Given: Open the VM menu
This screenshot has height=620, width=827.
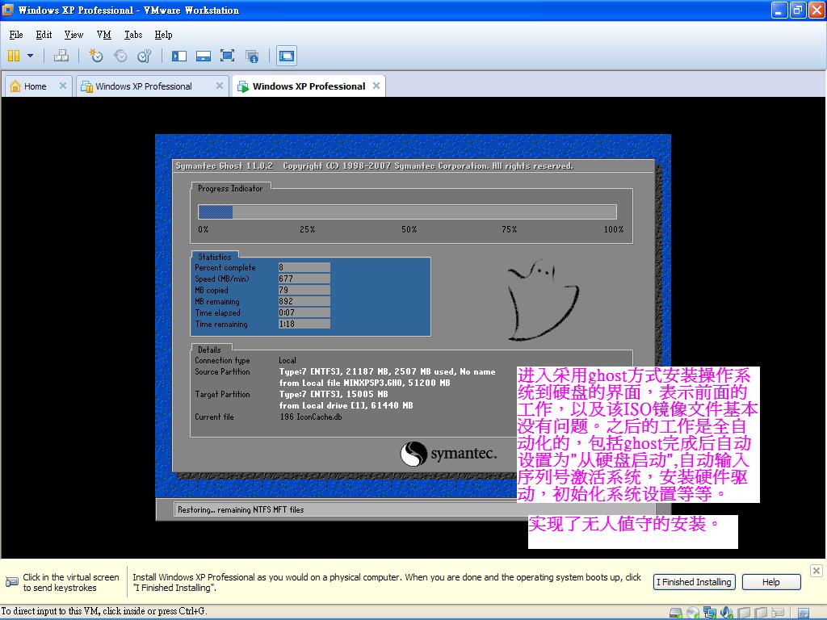Looking at the screenshot, I should coord(104,35).
